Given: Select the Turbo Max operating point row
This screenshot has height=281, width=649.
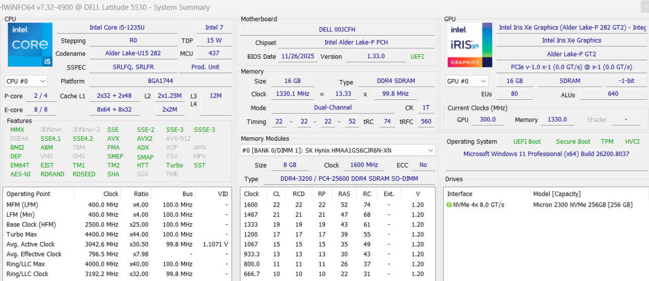Looking at the screenshot, I should (x=117, y=234).
